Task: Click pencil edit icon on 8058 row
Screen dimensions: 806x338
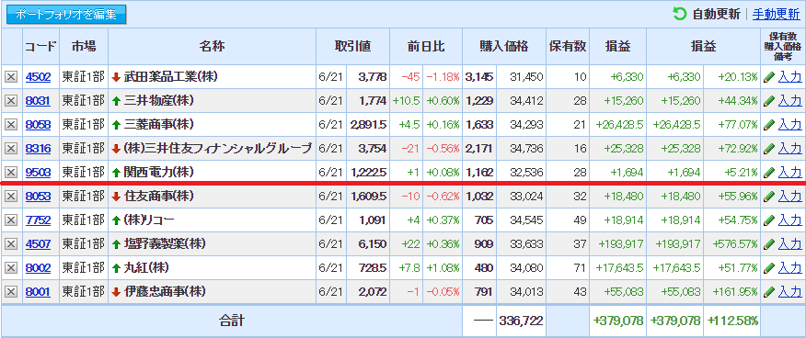Action: coord(769,125)
